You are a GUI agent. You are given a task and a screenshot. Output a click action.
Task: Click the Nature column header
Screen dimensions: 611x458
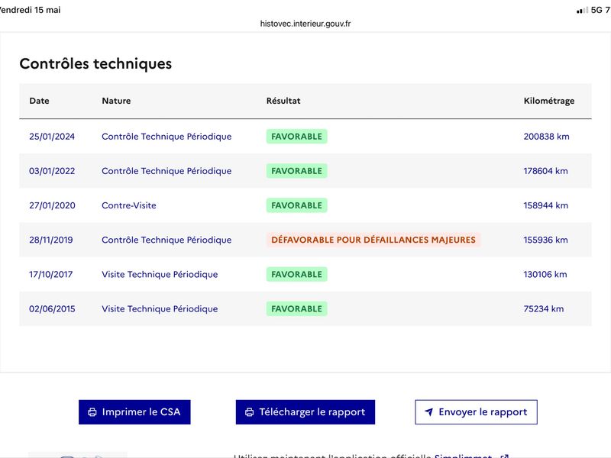pos(116,101)
